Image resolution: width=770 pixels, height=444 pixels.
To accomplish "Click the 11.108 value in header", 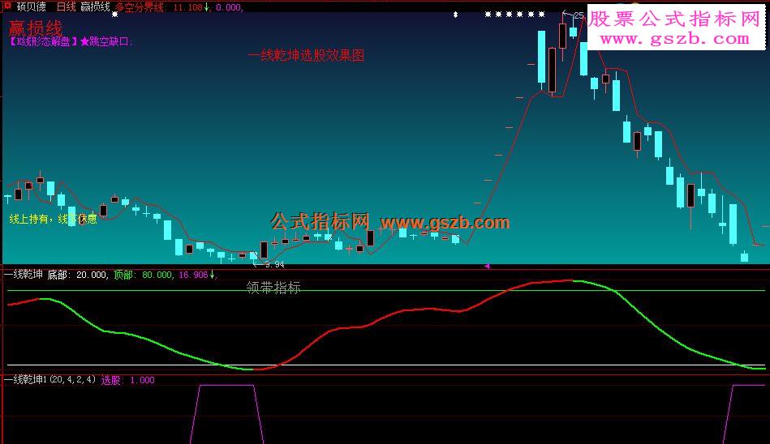I will click(x=188, y=7).
